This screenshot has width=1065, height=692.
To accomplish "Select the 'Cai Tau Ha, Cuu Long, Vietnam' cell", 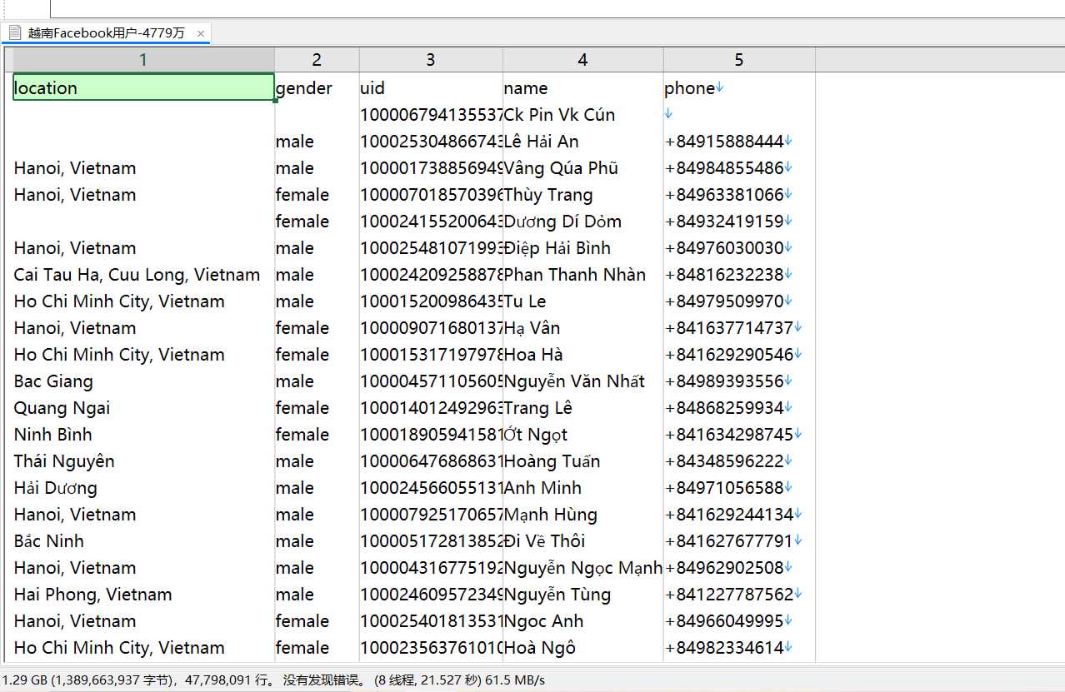I will pos(143,275).
